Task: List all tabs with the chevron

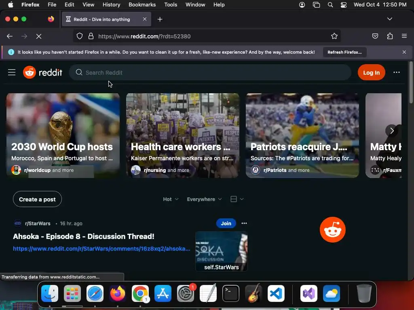Action: (389, 19)
